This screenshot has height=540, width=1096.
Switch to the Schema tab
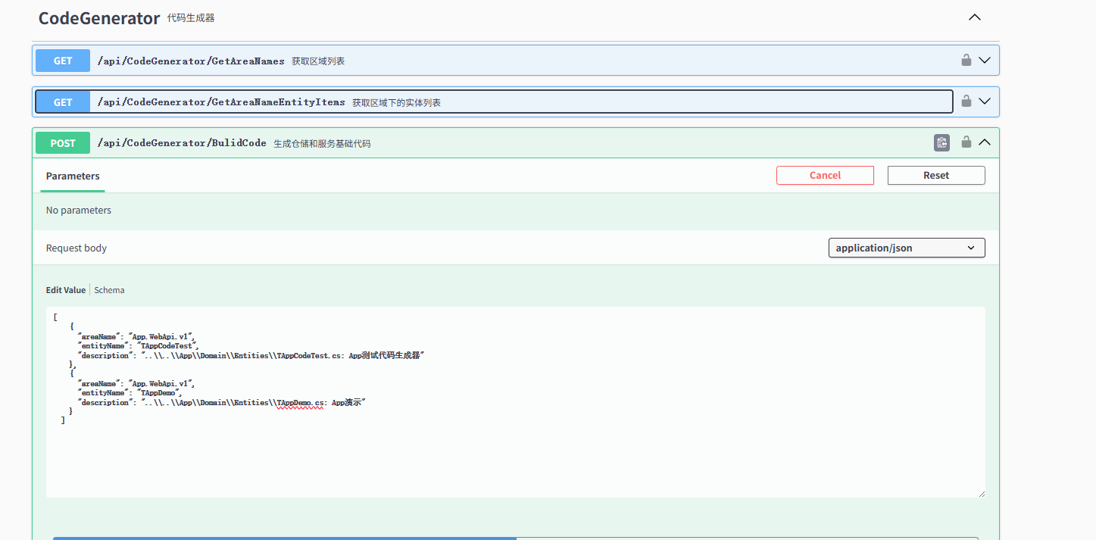[x=109, y=290]
